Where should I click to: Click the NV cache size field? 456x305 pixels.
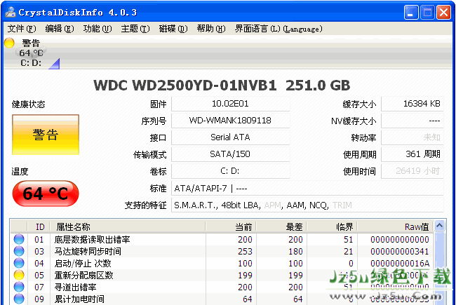413,121
